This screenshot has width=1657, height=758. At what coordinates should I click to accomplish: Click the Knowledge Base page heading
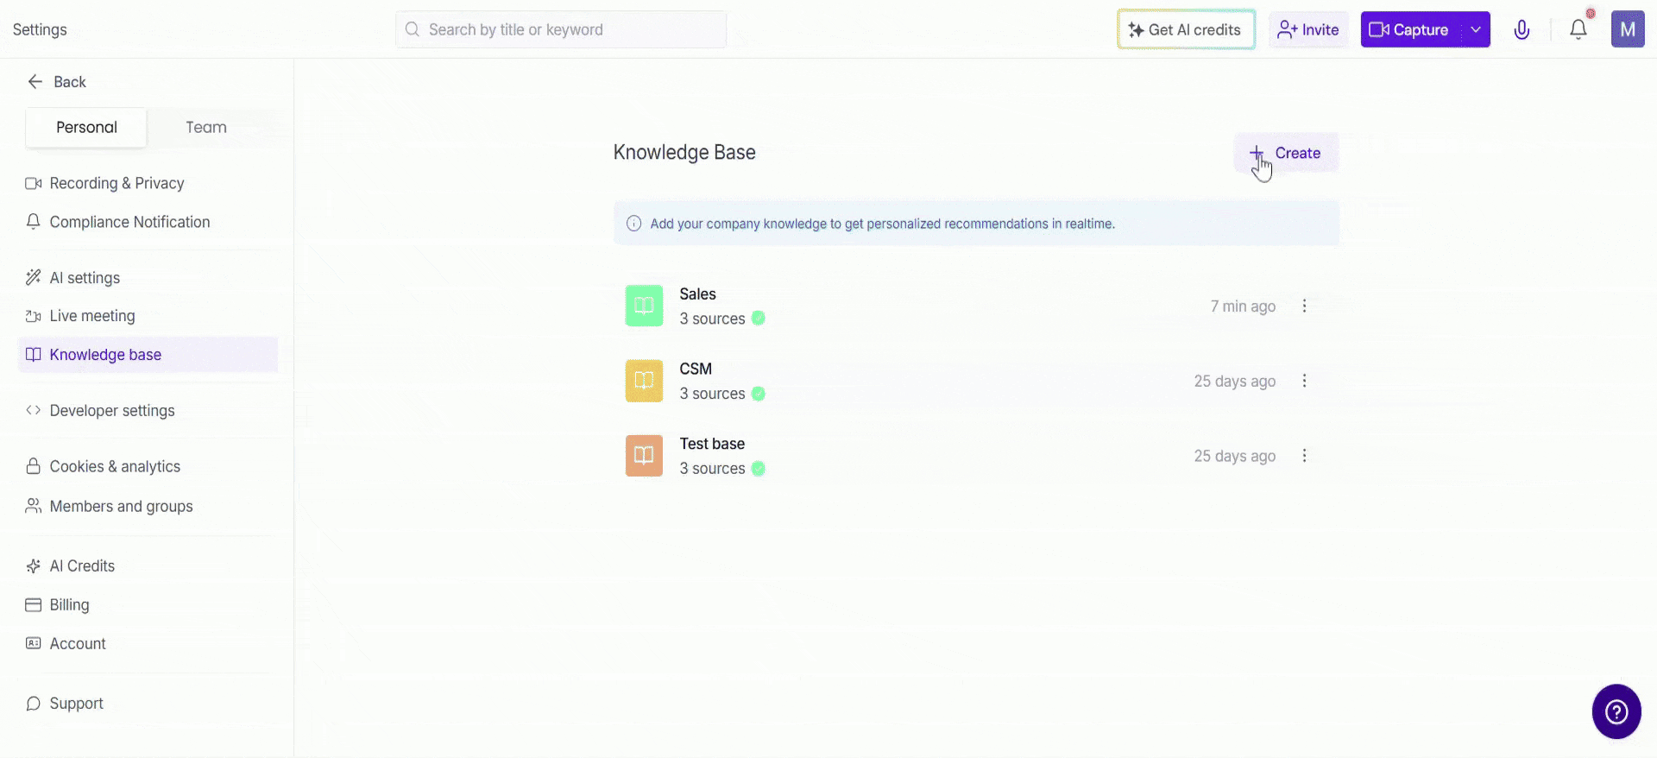point(684,152)
